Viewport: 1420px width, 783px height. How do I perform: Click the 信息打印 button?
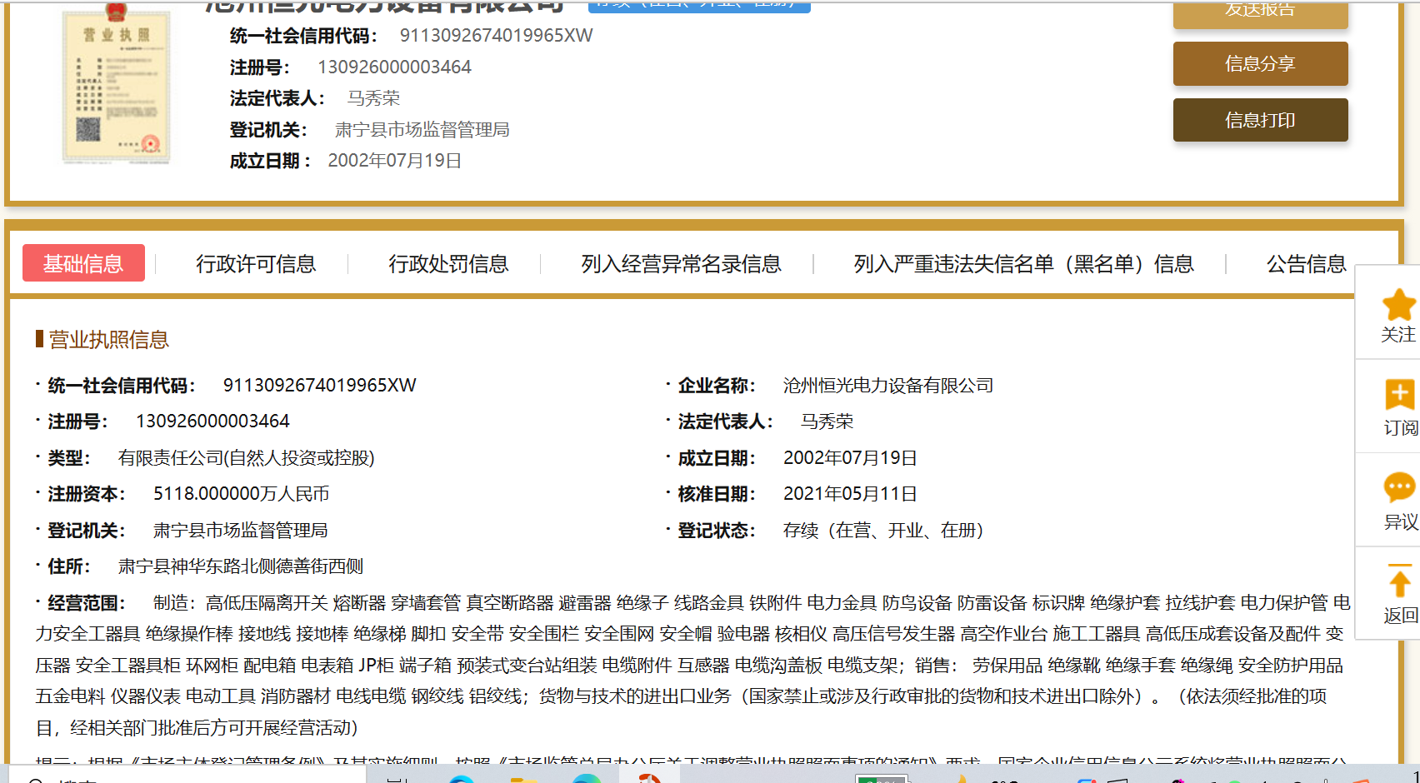pyautogui.click(x=1260, y=120)
